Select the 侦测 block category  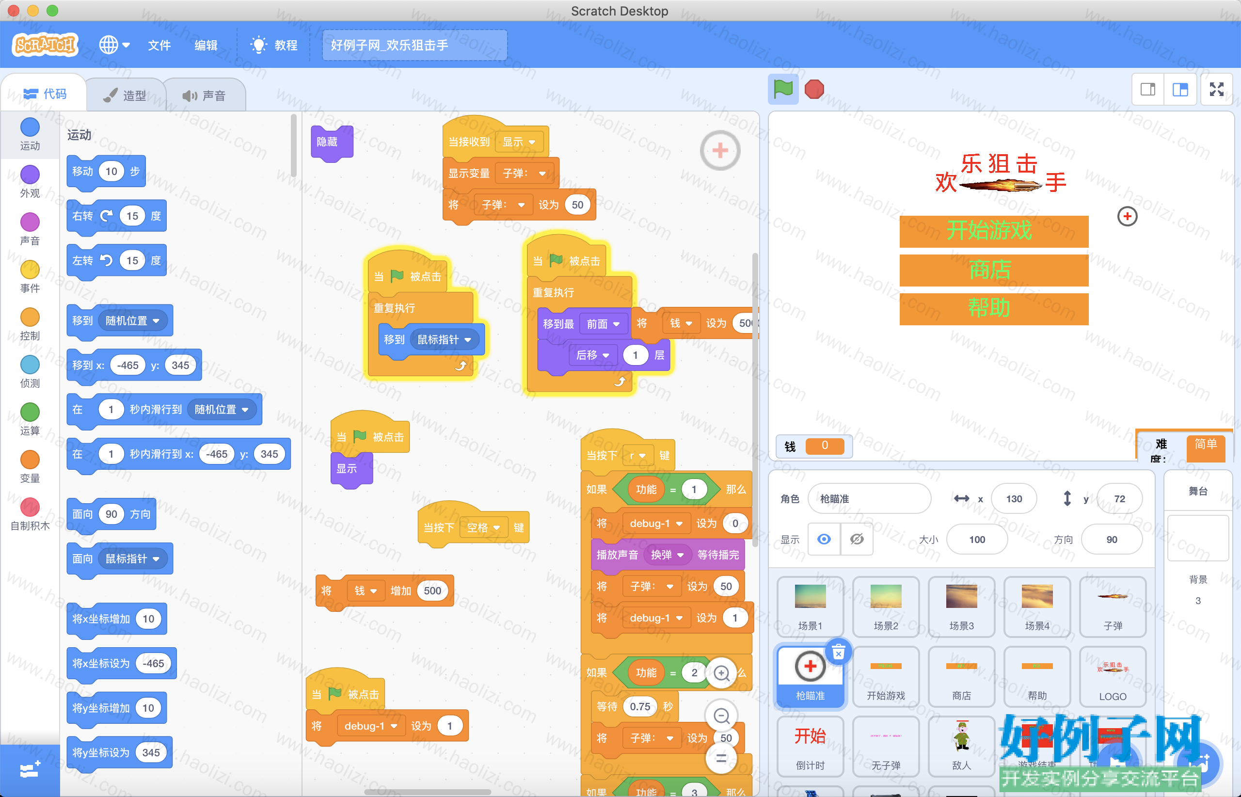click(x=30, y=372)
